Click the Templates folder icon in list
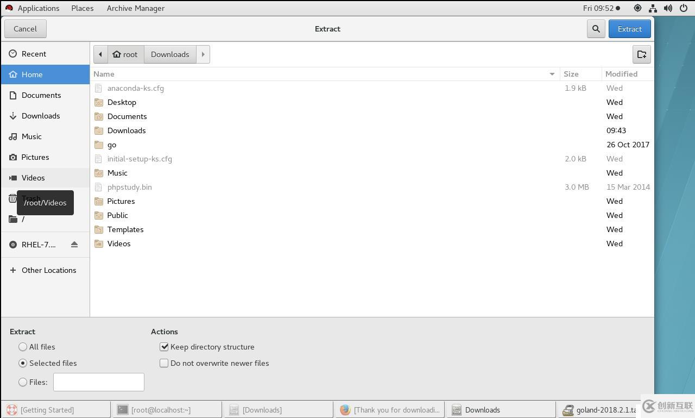 pos(98,229)
